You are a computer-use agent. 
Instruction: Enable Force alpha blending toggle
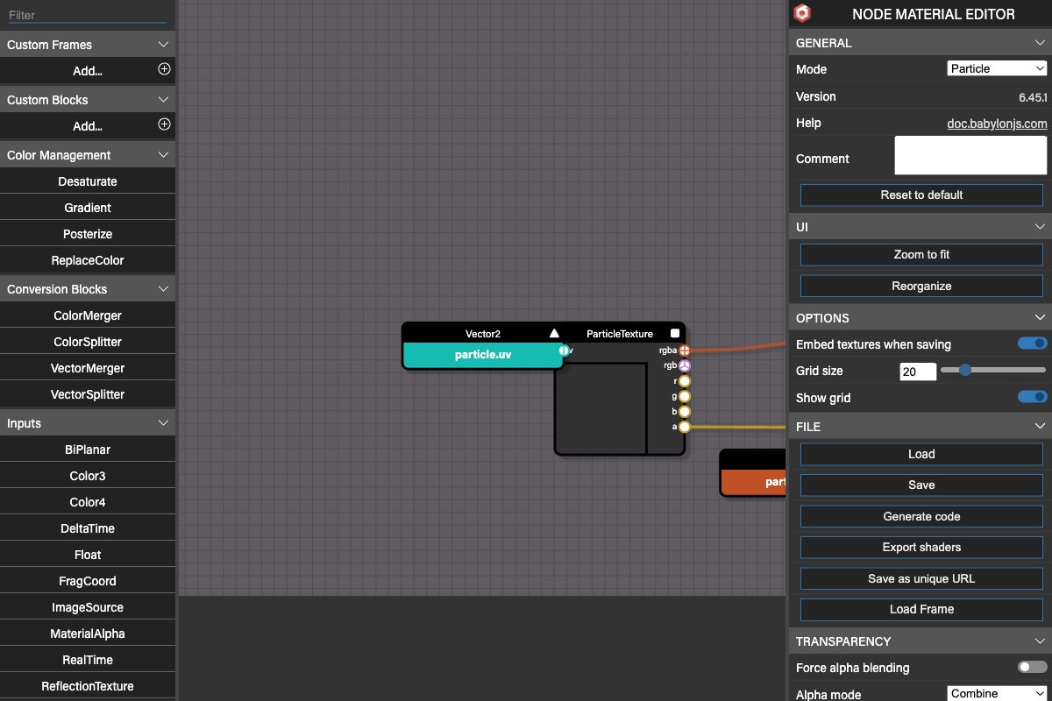[1032, 667]
